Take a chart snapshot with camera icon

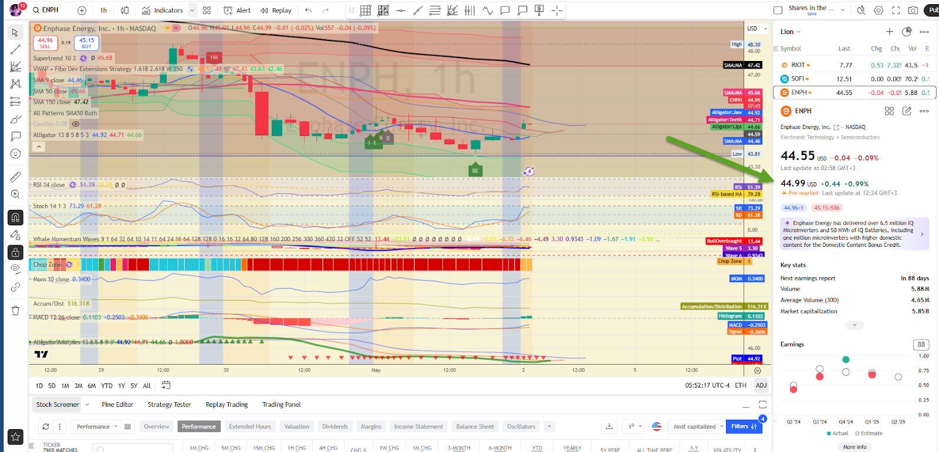pos(913,11)
